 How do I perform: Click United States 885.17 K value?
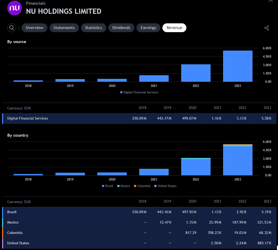click(x=264, y=243)
